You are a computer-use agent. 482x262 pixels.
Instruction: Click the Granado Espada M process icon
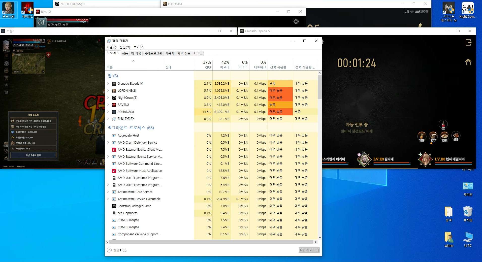(x=114, y=84)
